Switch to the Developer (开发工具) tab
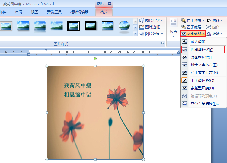227x163 pixels. coord(54,12)
